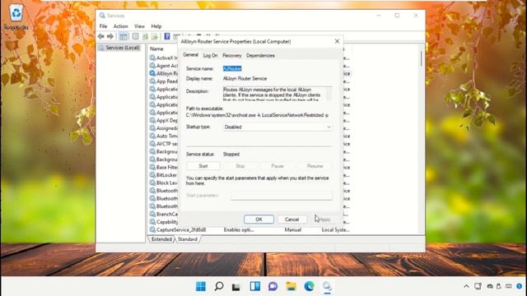The height and width of the screenshot is (296, 527).
Task: Select the App Read service row
Action: tap(164, 81)
